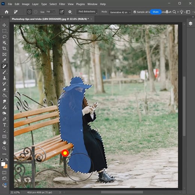195x195 pixels.
Task: Toggle pressure for size control
Action: click(61, 12)
